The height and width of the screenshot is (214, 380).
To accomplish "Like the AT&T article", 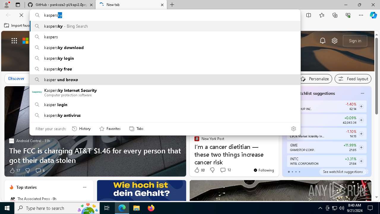I will 12,170.
